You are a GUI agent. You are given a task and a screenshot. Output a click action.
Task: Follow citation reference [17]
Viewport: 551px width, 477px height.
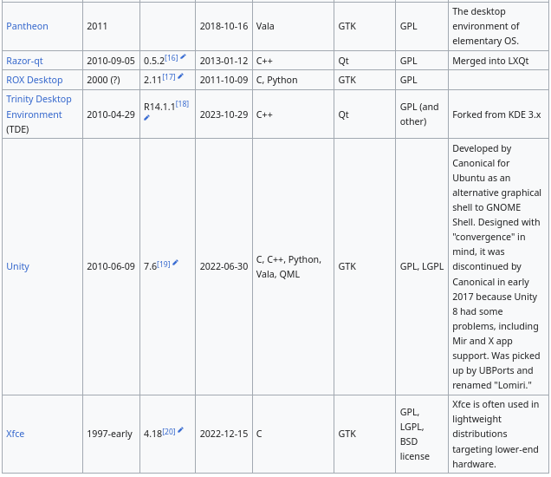tap(169, 76)
